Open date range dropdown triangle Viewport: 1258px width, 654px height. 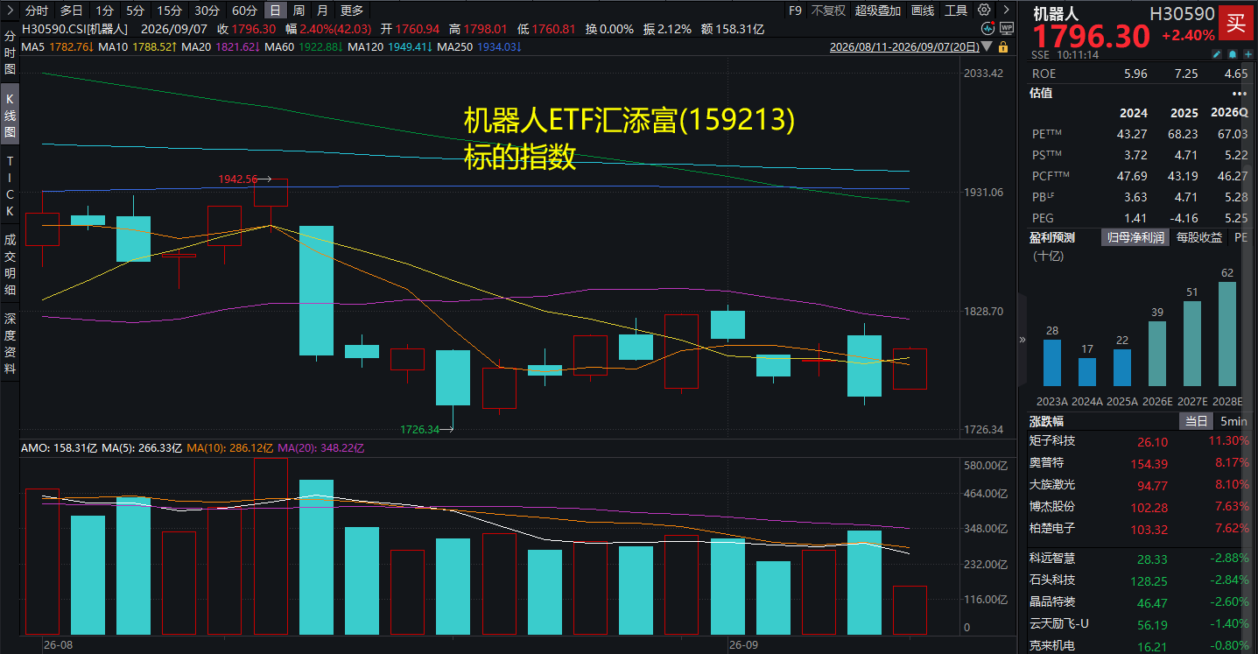987,46
